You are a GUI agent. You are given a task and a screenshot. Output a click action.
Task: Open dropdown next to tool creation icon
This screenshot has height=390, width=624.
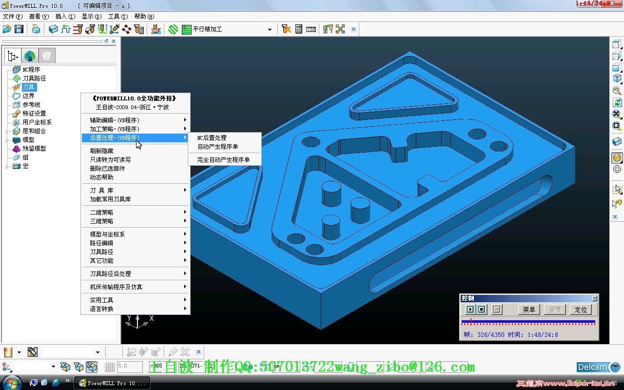pos(19,352)
